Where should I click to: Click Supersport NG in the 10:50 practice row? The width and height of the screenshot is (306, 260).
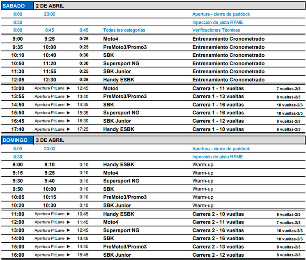click(121, 63)
